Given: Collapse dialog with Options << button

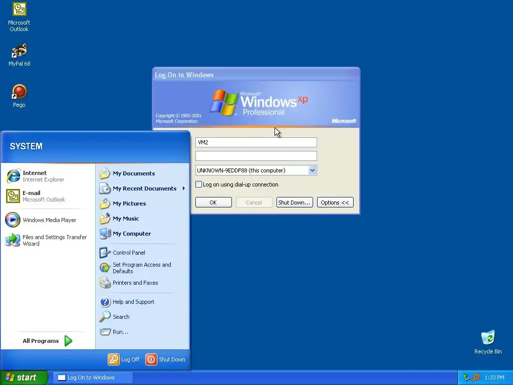Looking at the screenshot, I should tap(335, 203).
